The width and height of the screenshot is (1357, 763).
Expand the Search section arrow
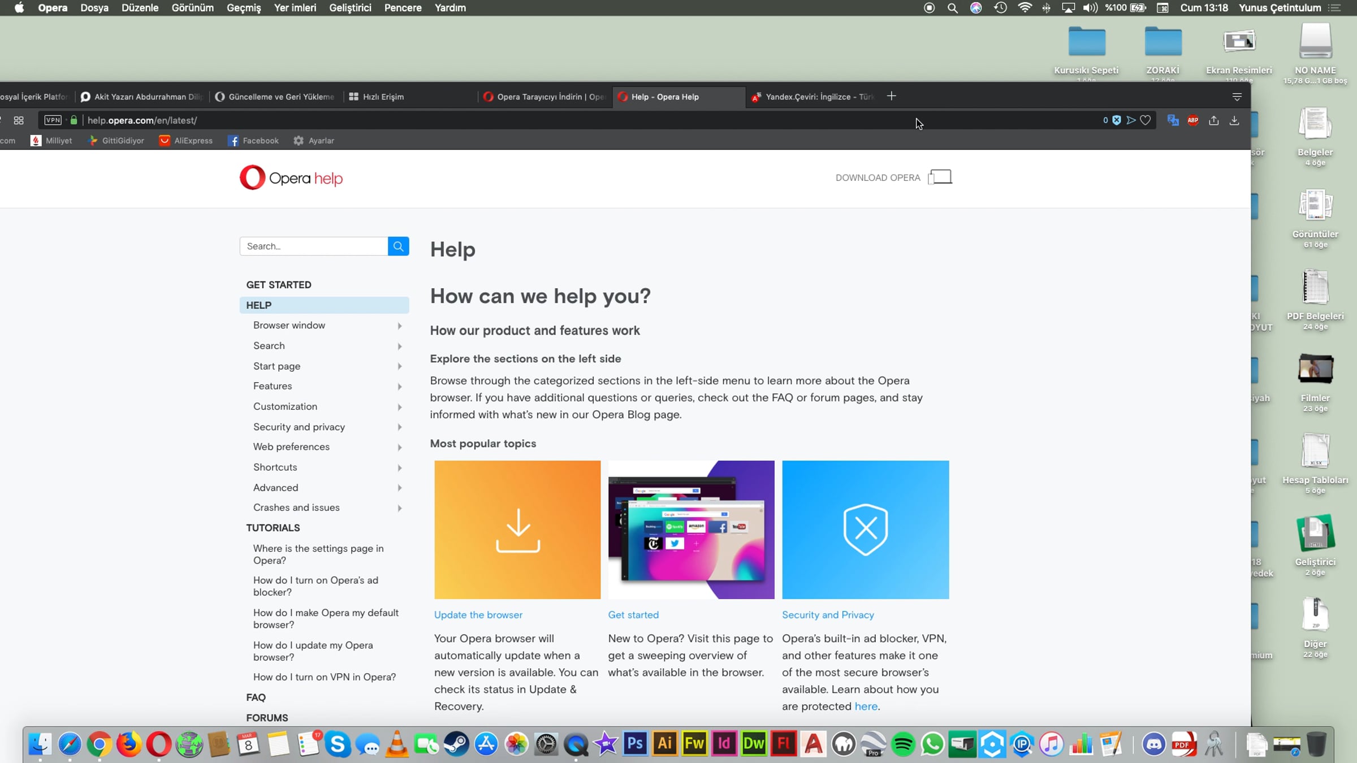(x=399, y=346)
